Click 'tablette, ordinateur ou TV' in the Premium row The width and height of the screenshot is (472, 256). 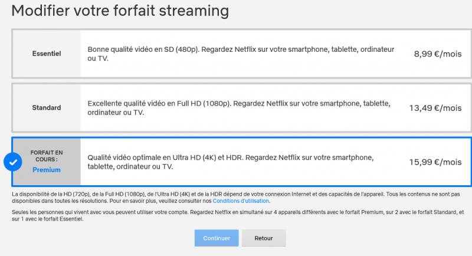pyautogui.click(x=130, y=167)
